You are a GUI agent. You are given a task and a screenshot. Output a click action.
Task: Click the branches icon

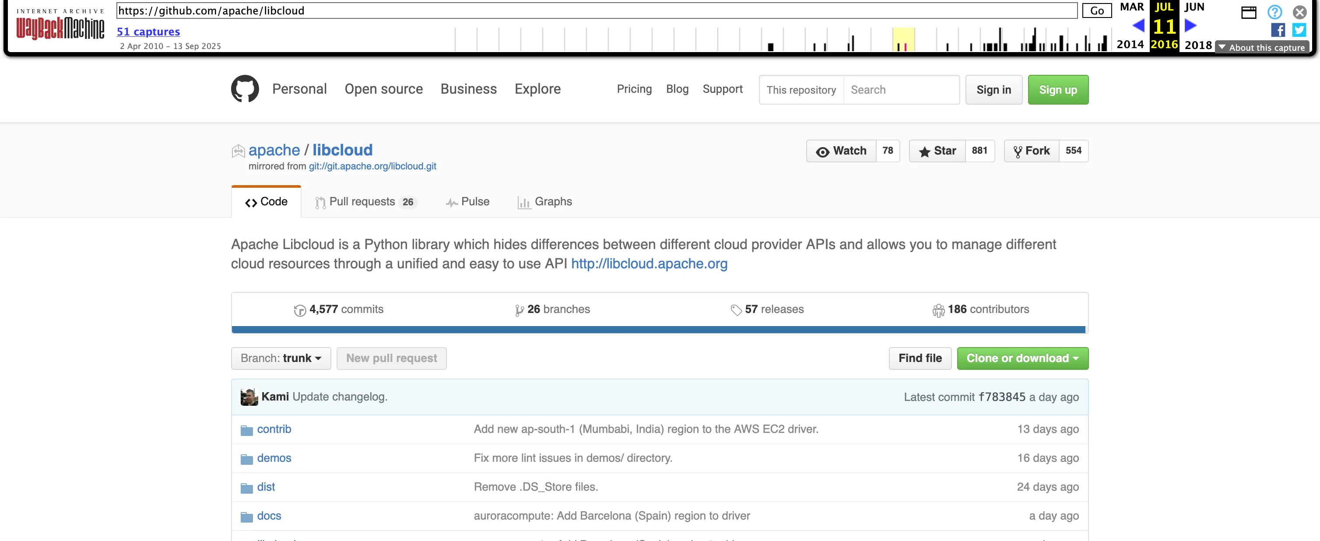(519, 310)
